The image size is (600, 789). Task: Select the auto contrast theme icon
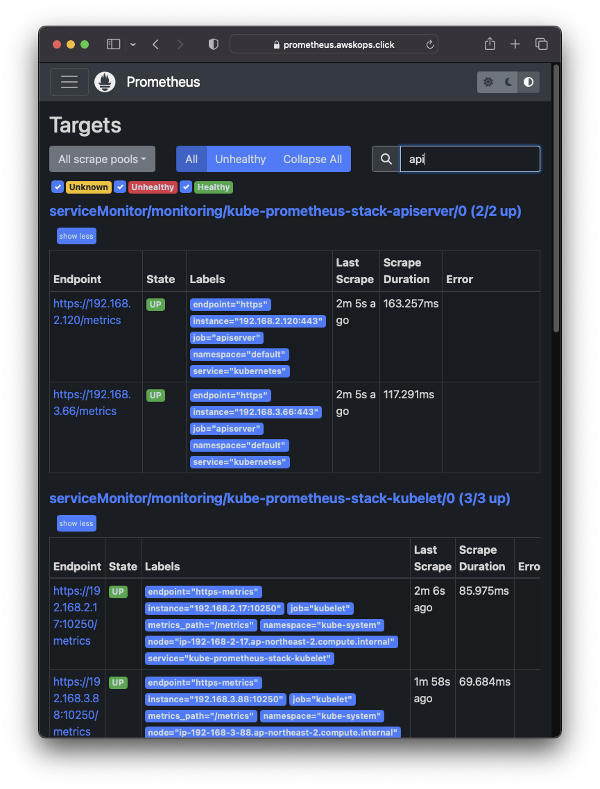pos(529,82)
